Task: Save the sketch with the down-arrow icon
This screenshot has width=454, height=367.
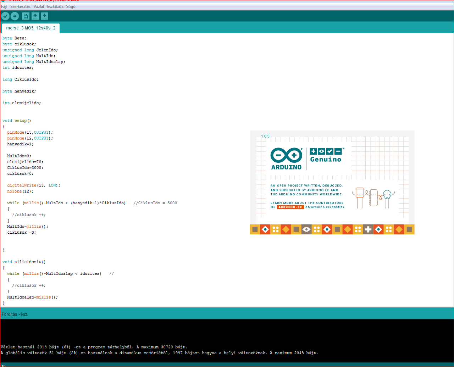Action: coord(44,16)
